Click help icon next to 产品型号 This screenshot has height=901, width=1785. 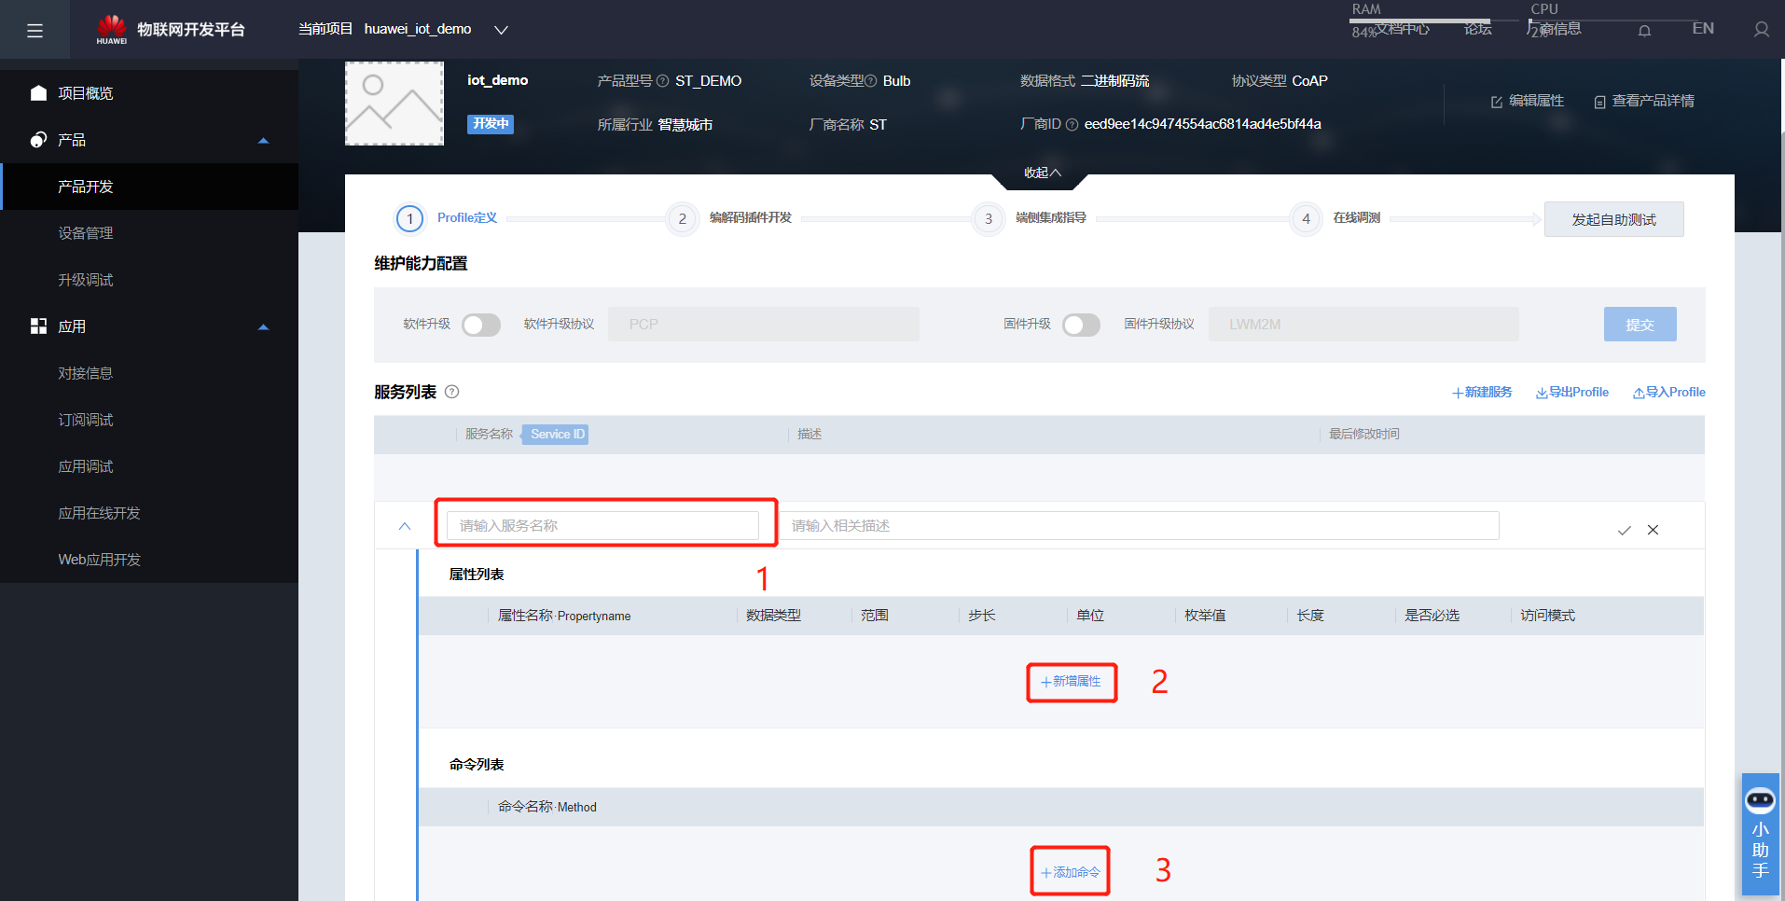[x=662, y=81]
